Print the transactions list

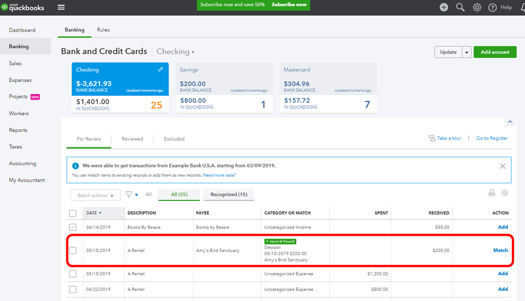tap(491, 193)
